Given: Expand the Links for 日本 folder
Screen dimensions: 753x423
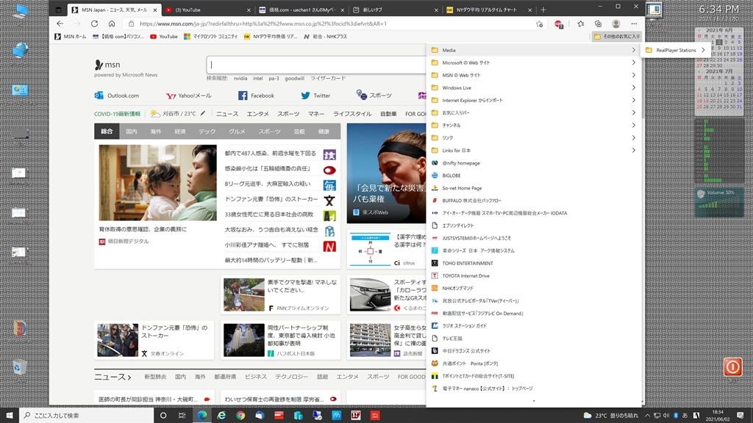Looking at the screenshot, I should tap(533, 151).
